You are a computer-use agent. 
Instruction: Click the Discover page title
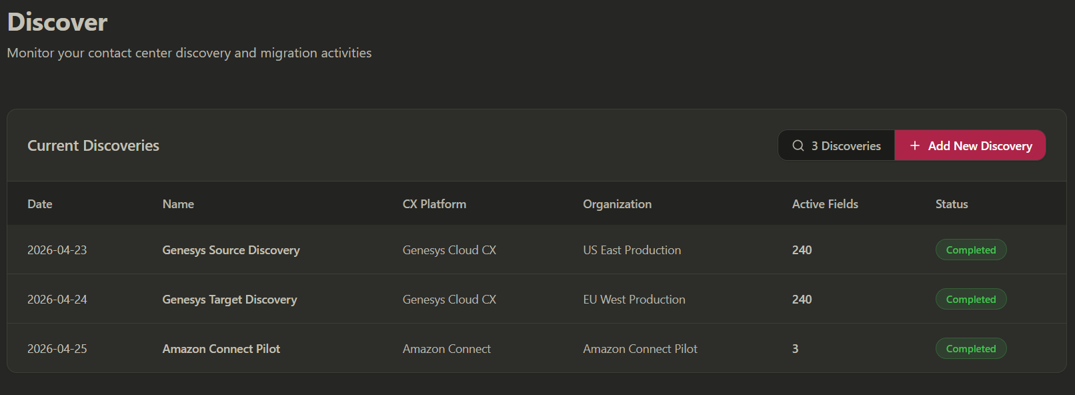pyautogui.click(x=57, y=22)
